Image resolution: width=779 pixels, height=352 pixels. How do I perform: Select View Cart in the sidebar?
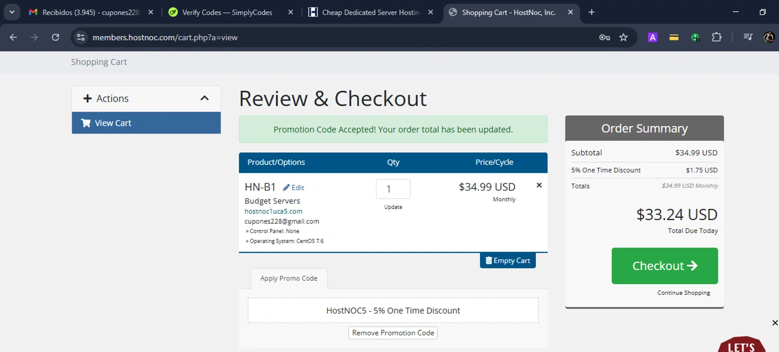click(146, 123)
